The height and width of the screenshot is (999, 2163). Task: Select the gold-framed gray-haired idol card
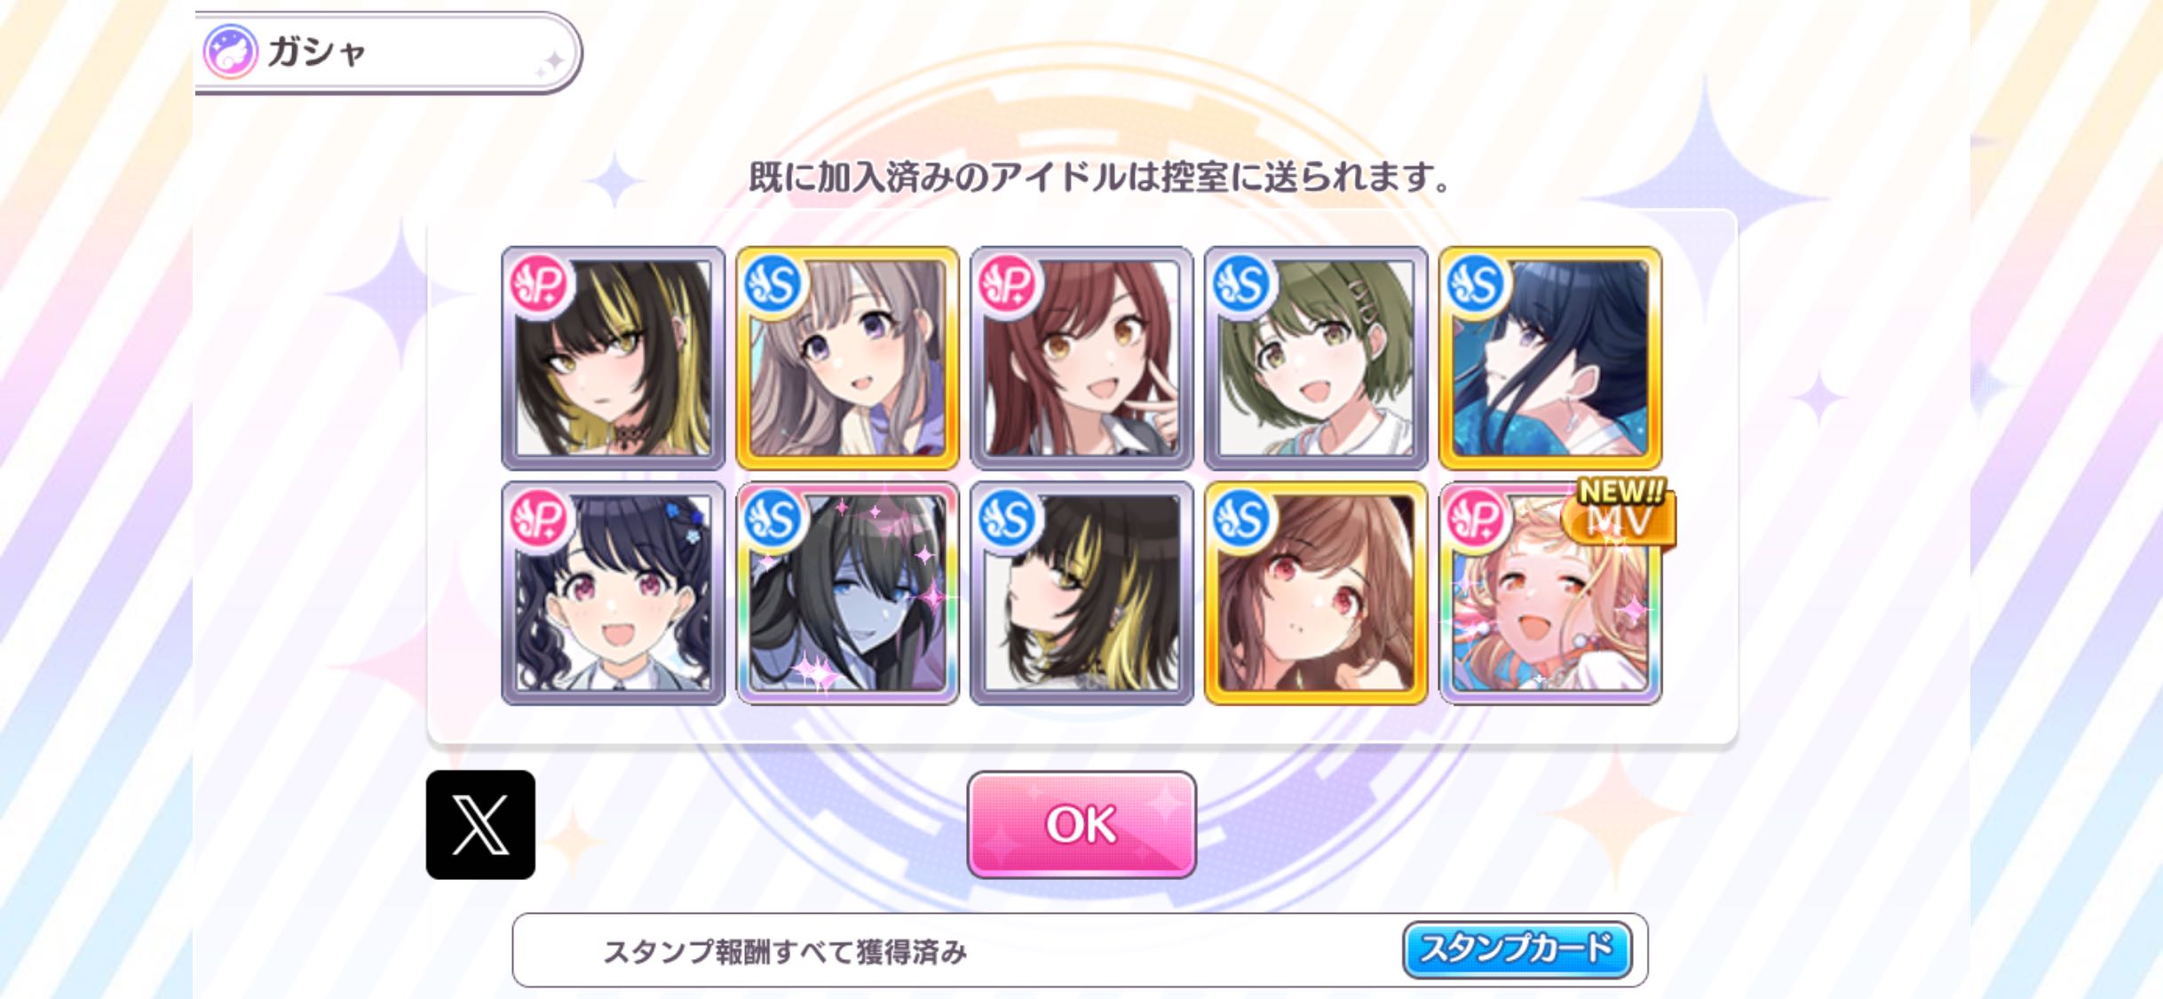(847, 358)
